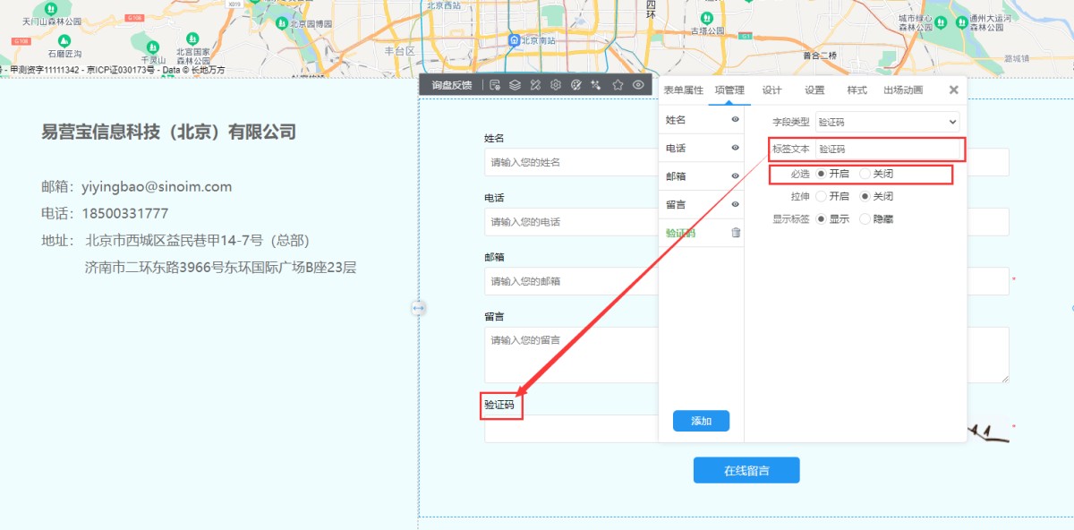
Task: Open the 字段类型 dropdown
Action: click(x=887, y=122)
